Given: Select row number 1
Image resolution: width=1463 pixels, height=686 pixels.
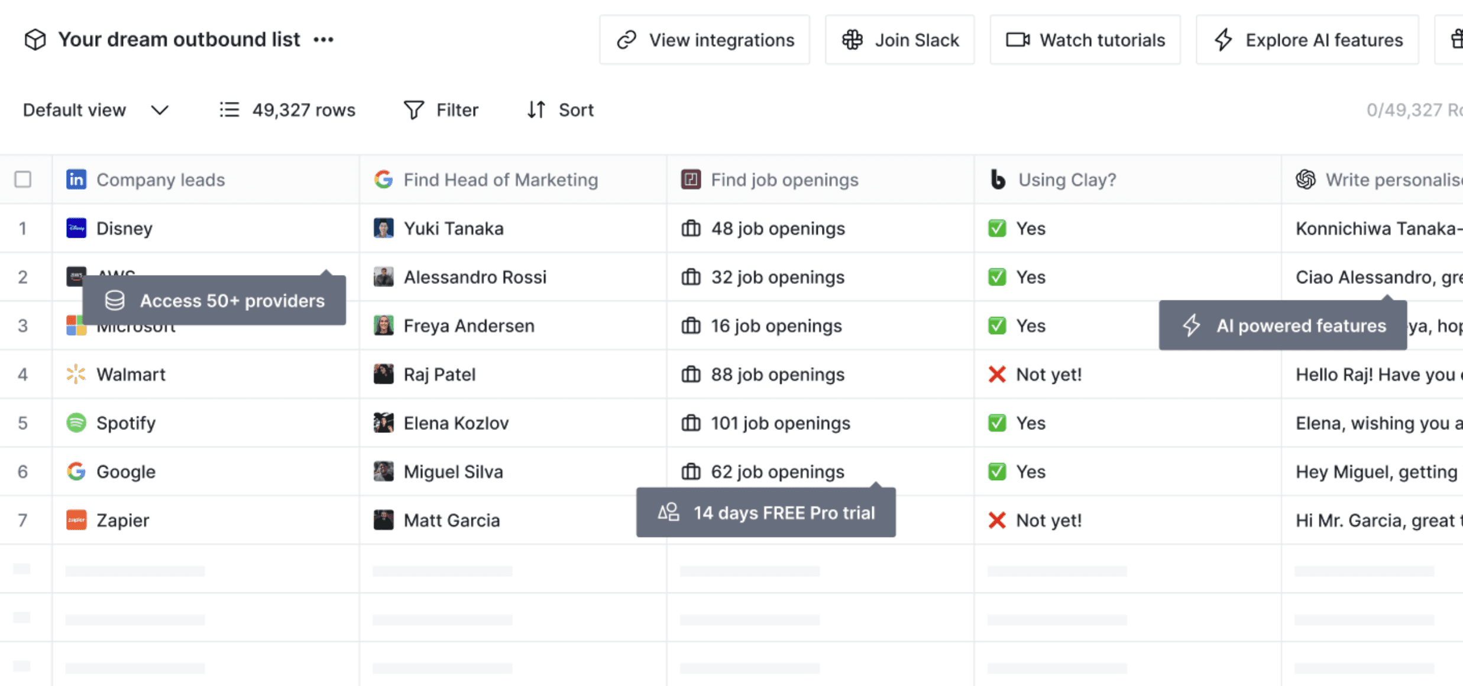Looking at the screenshot, I should coord(22,228).
